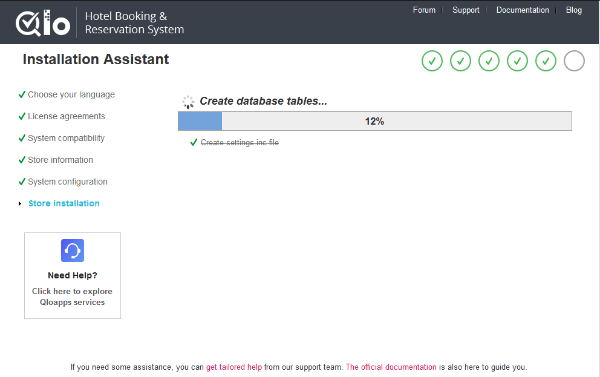
Task: Click the fifth step checkmark circle
Action: (546, 61)
